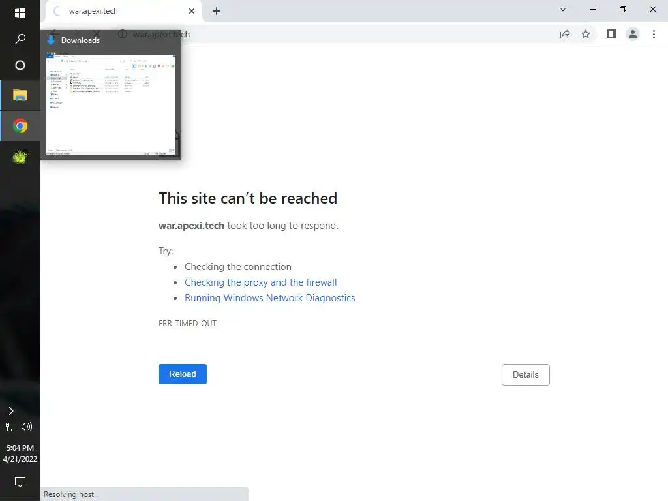Open the Windows Start menu
Viewport: 668px width, 501px height.
(20, 13)
